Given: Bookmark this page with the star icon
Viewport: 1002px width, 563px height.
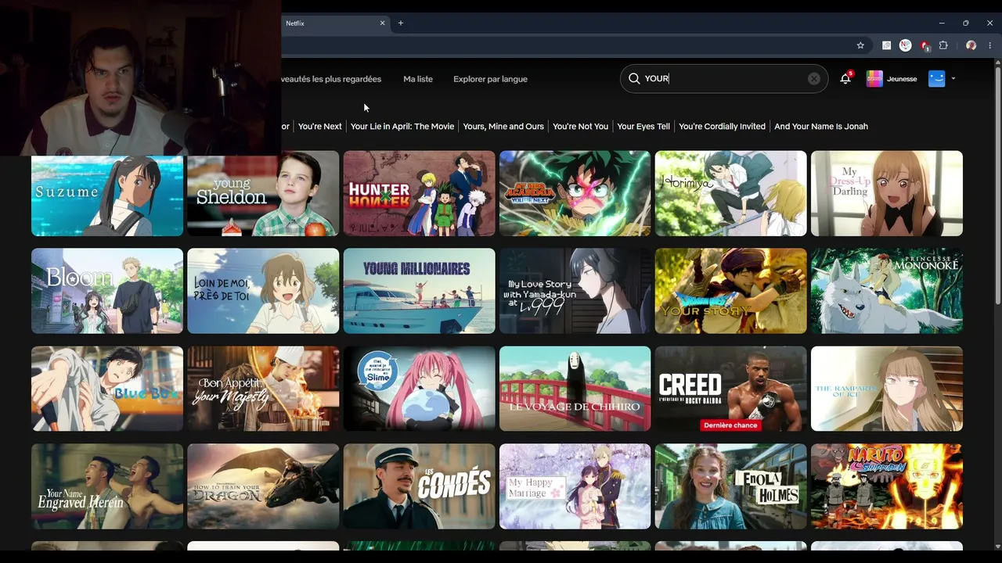Looking at the screenshot, I should pos(860,45).
